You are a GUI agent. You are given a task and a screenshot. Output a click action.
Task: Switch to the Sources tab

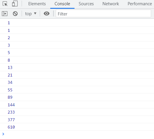86,4
